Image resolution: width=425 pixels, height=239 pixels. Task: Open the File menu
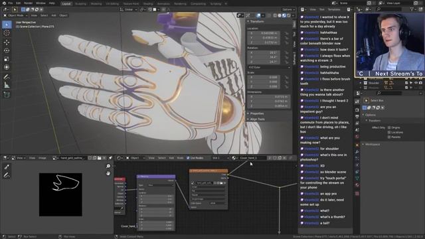tap(11, 3)
